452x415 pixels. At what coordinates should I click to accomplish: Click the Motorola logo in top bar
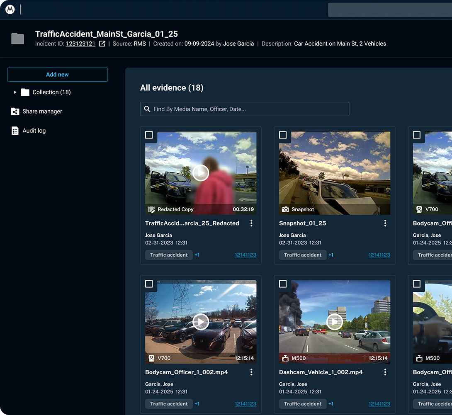click(10, 10)
